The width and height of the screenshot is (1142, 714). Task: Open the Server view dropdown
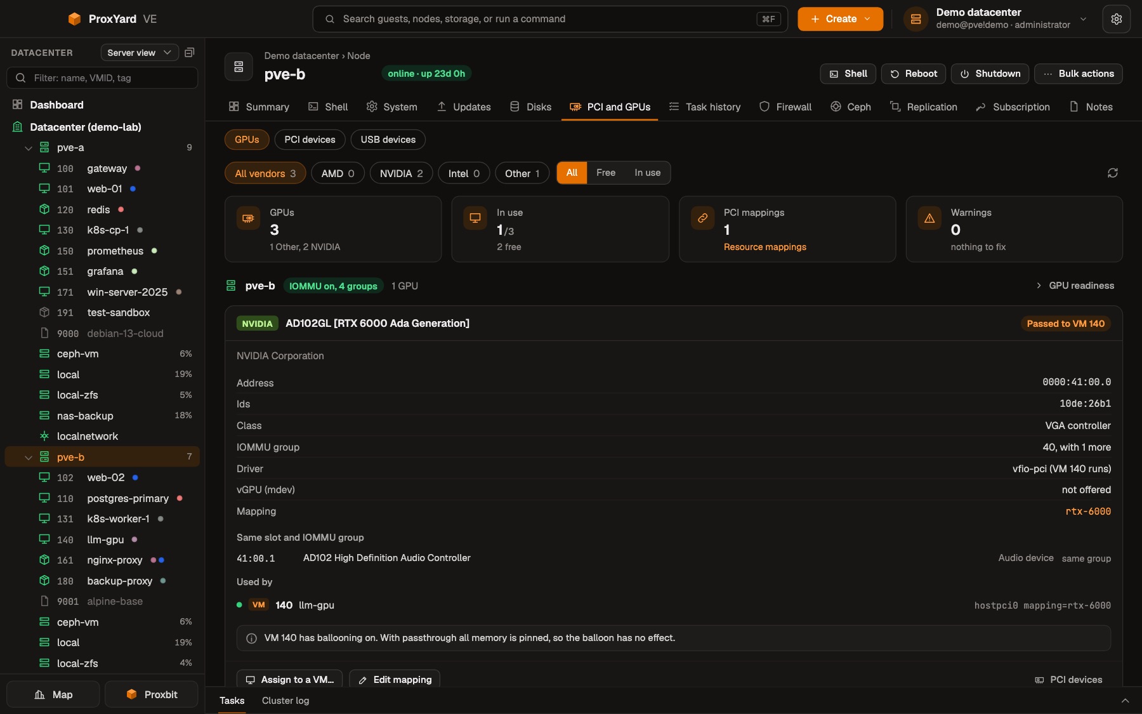(x=139, y=53)
